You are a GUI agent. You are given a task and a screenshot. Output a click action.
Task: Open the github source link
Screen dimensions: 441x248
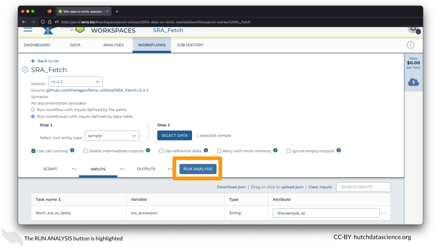point(97,90)
